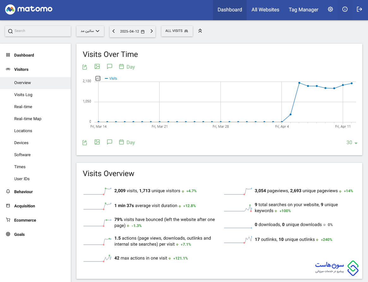Change period via Day below the graph
The width and height of the screenshot is (368, 282).
pos(127,143)
